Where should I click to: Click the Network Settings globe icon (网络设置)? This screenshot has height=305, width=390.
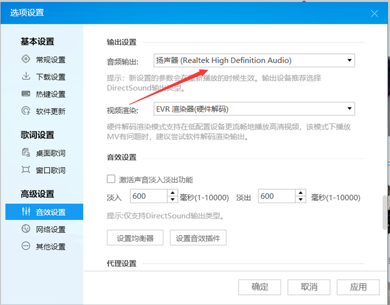point(26,229)
